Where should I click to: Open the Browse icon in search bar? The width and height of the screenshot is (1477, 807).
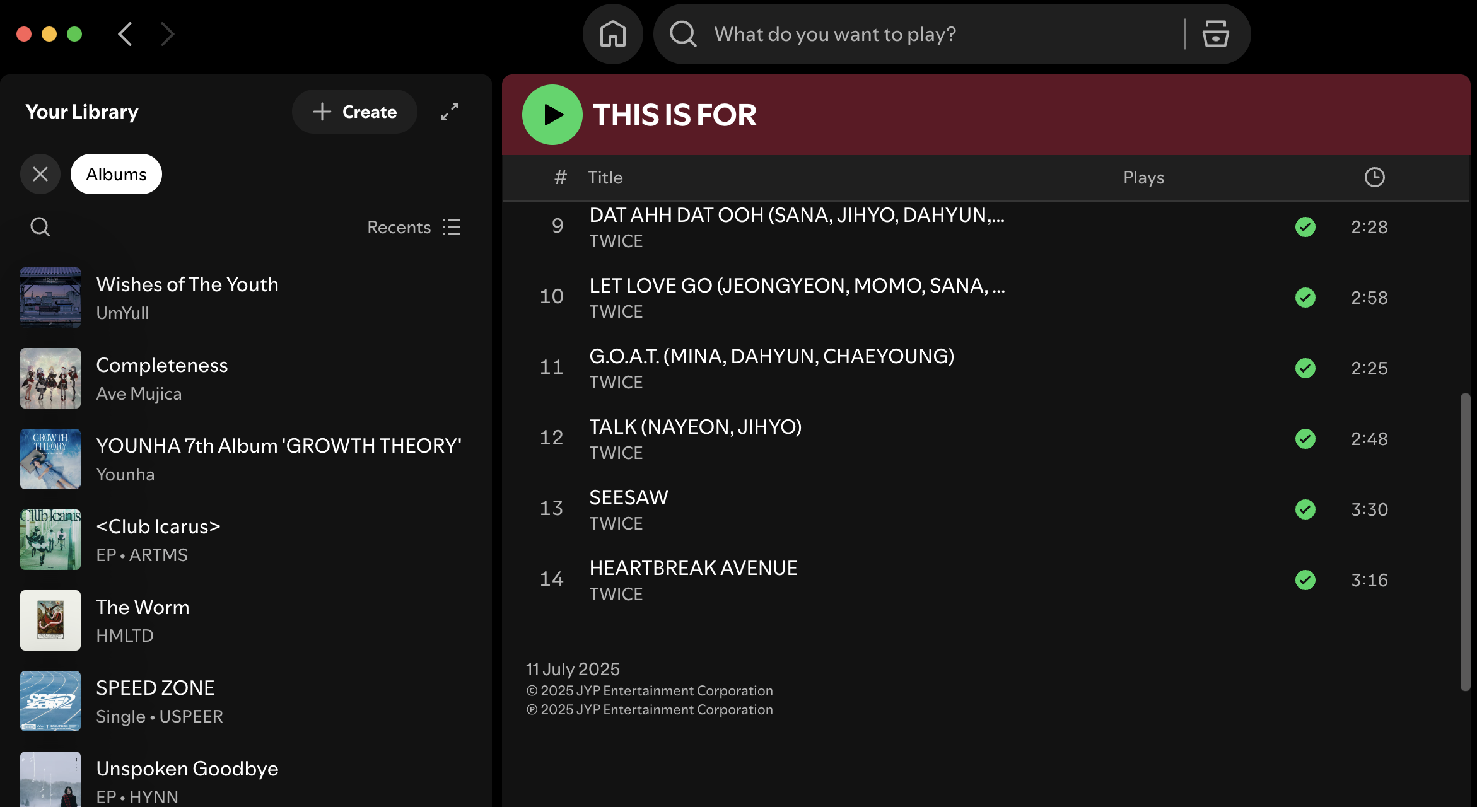point(1215,34)
